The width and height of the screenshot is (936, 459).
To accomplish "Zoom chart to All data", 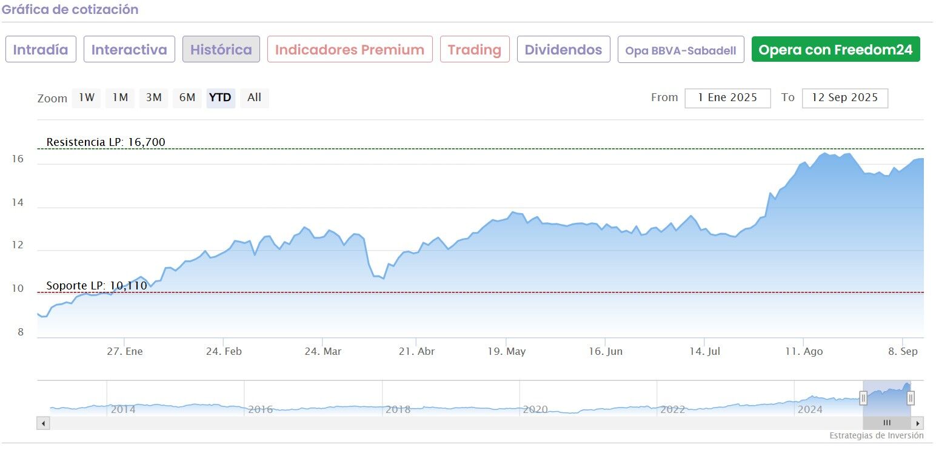I will pos(255,97).
